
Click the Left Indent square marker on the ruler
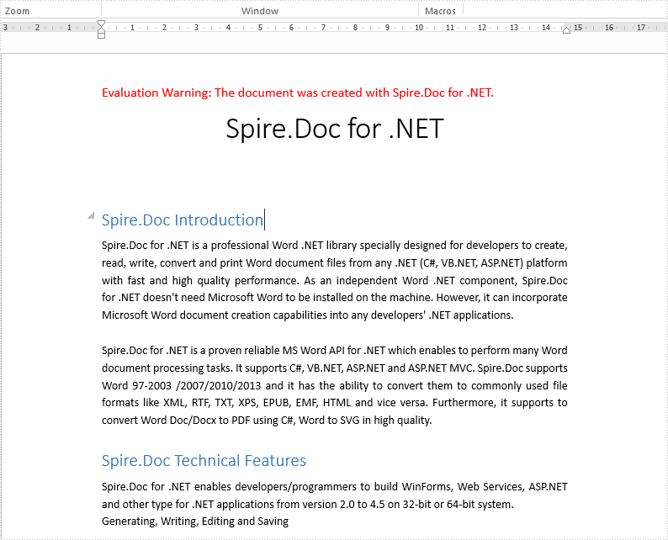click(101, 35)
